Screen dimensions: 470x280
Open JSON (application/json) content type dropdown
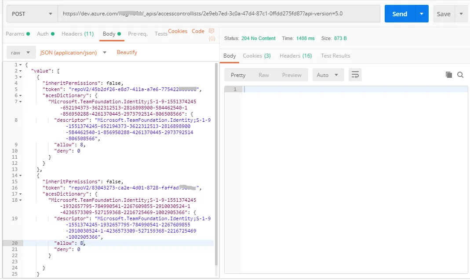tap(73, 53)
